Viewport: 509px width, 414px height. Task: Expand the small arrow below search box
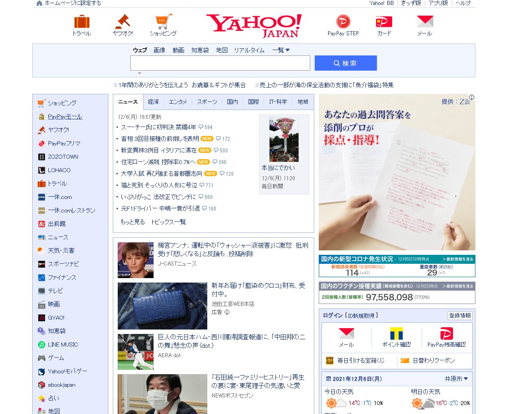[140, 73]
